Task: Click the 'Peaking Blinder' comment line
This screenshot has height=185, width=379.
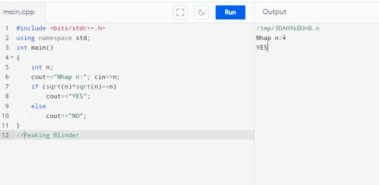Action: (x=48, y=135)
